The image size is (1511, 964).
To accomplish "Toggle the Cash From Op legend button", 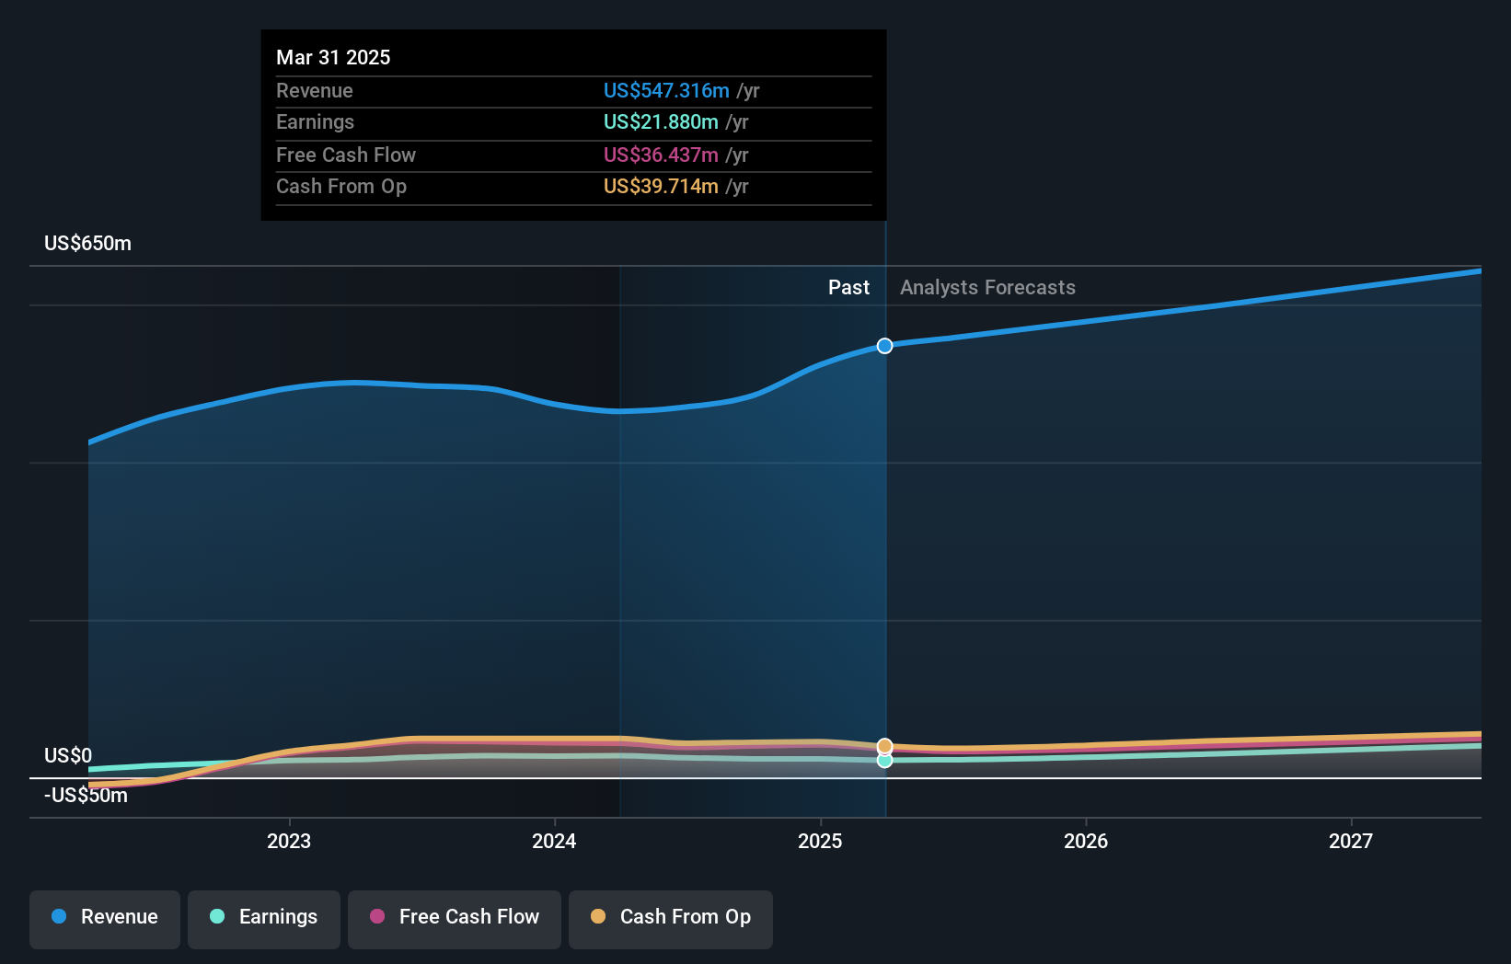I will tap(671, 919).
